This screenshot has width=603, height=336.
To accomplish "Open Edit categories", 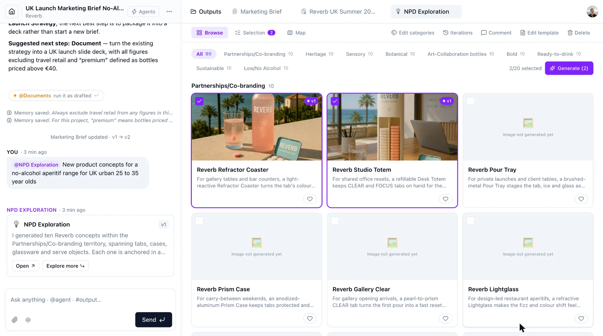I will [413, 33].
